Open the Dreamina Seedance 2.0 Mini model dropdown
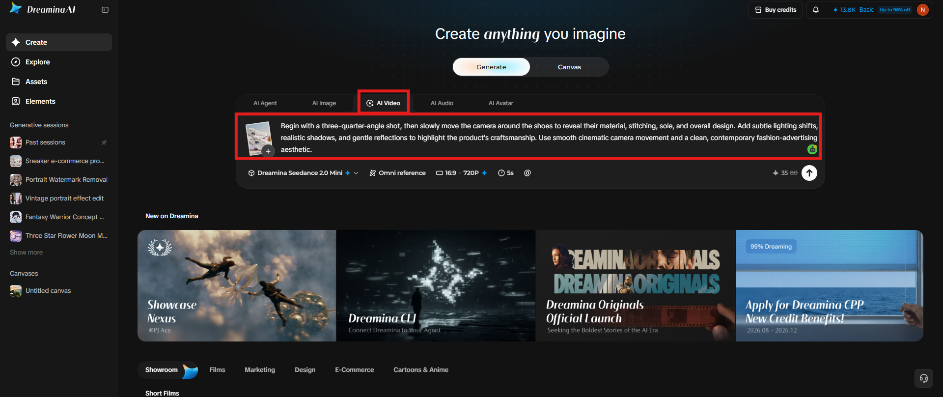This screenshot has height=397, width=943. click(304, 173)
